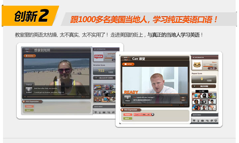Click the orange Dictation button in 想拿到驾照 window

[30, 56]
